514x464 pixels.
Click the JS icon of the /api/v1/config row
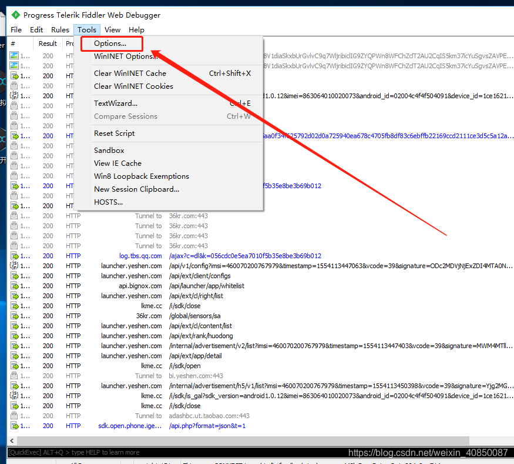[x=15, y=266]
